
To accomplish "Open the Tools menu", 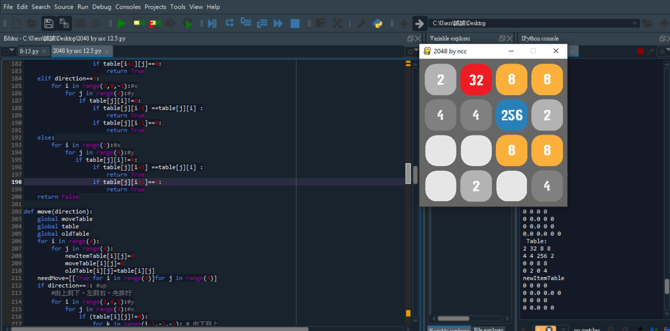I will click(x=178, y=7).
